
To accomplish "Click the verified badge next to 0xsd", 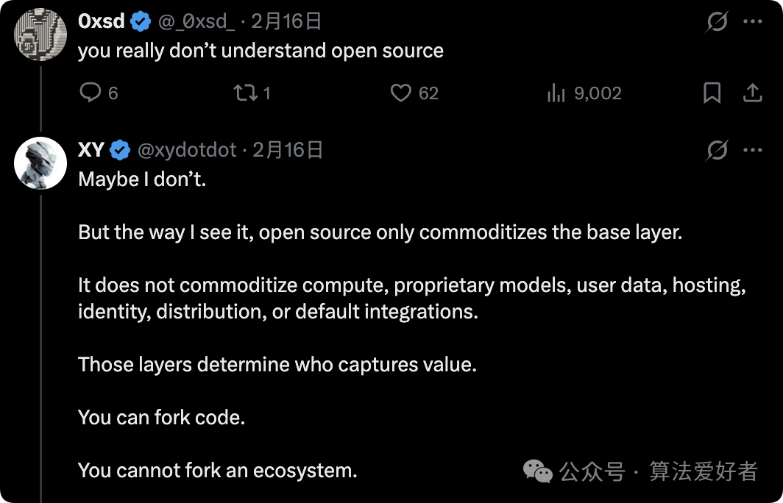I will click(x=139, y=21).
